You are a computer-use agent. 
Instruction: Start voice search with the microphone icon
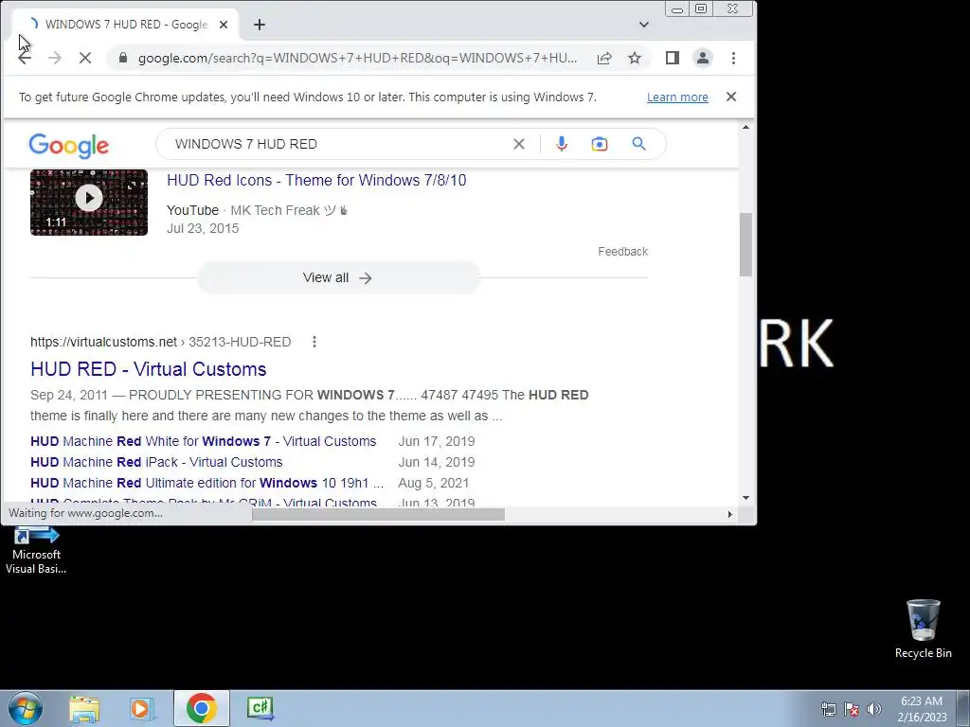pyautogui.click(x=562, y=144)
